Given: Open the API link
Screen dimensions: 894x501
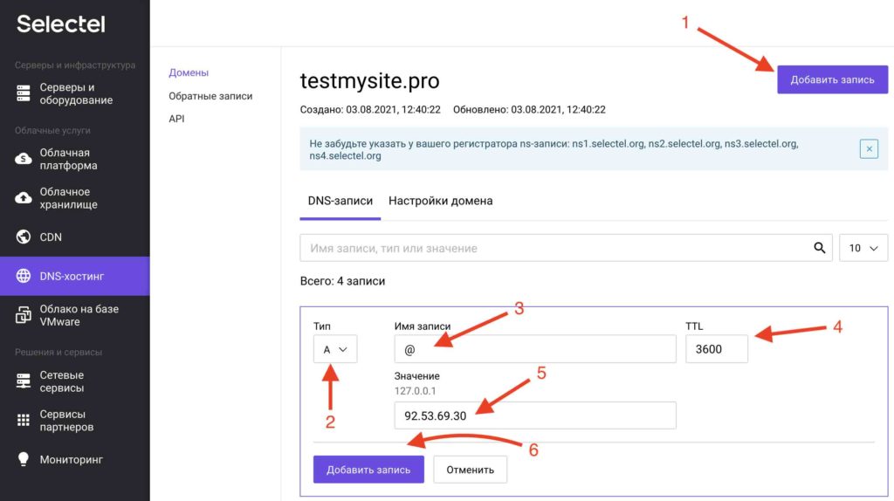Looking at the screenshot, I should [x=176, y=119].
